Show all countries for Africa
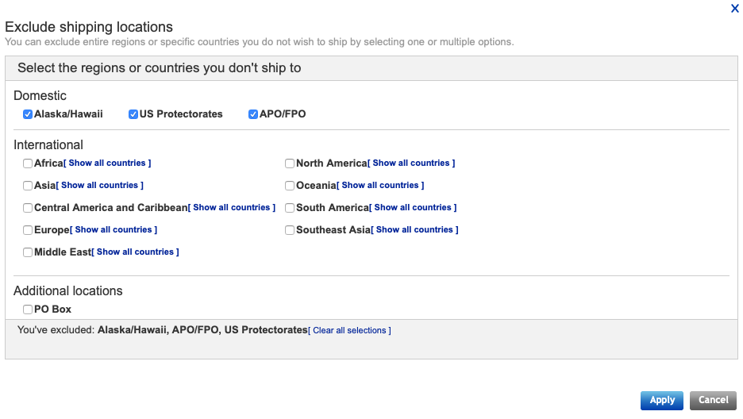 coord(107,163)
